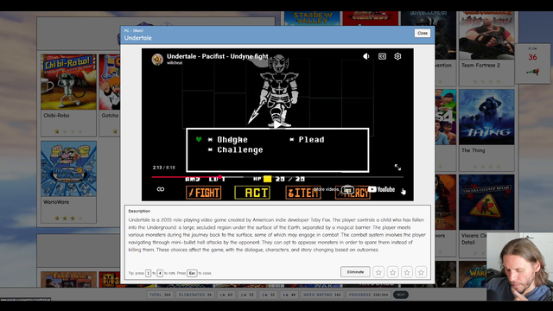Close the Undertale dialog
Image resolution: width=553 pixels, height=311 pixels.
[423, 33]
